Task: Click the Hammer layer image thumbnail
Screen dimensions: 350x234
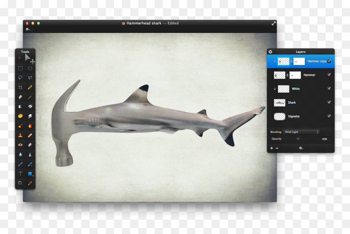Action: (280, 75)
